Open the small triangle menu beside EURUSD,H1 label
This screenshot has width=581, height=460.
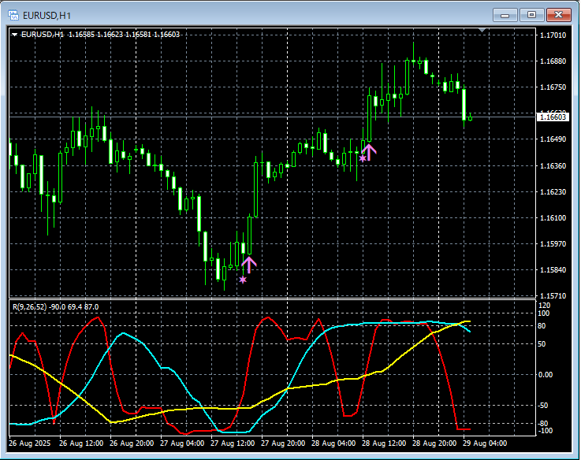14,35
